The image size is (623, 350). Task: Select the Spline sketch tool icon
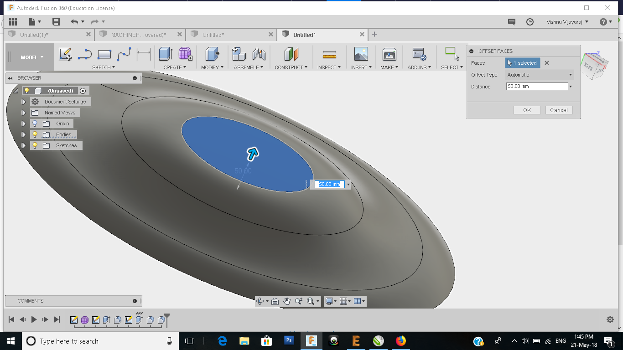click(124, 55)
